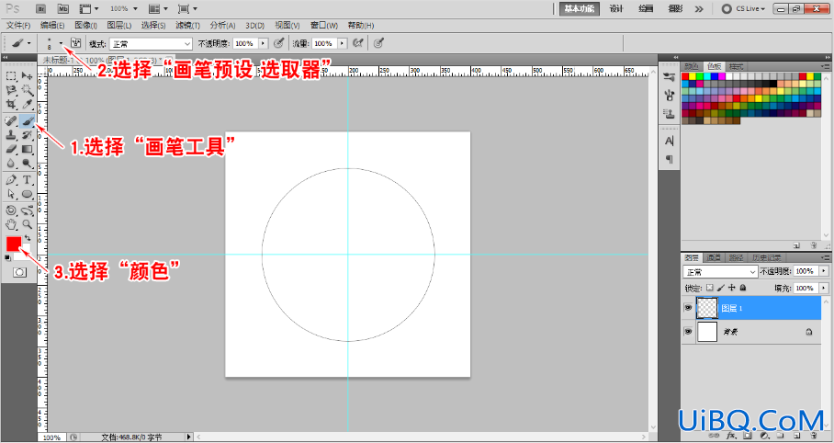The height and width of the screenshot is (443, 834).
Task: Select the Crop tool
Action: point(11,105)
